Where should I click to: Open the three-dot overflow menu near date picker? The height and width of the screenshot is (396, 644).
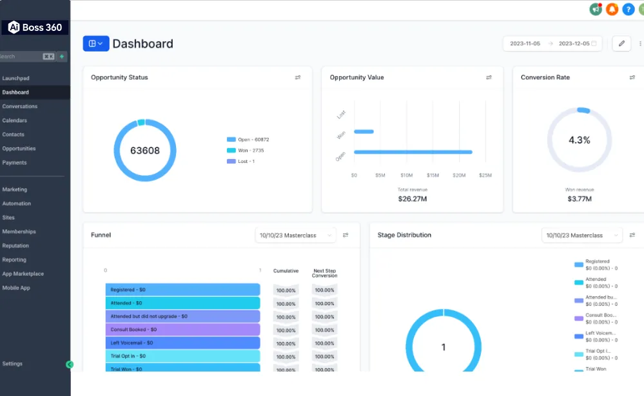639,43
